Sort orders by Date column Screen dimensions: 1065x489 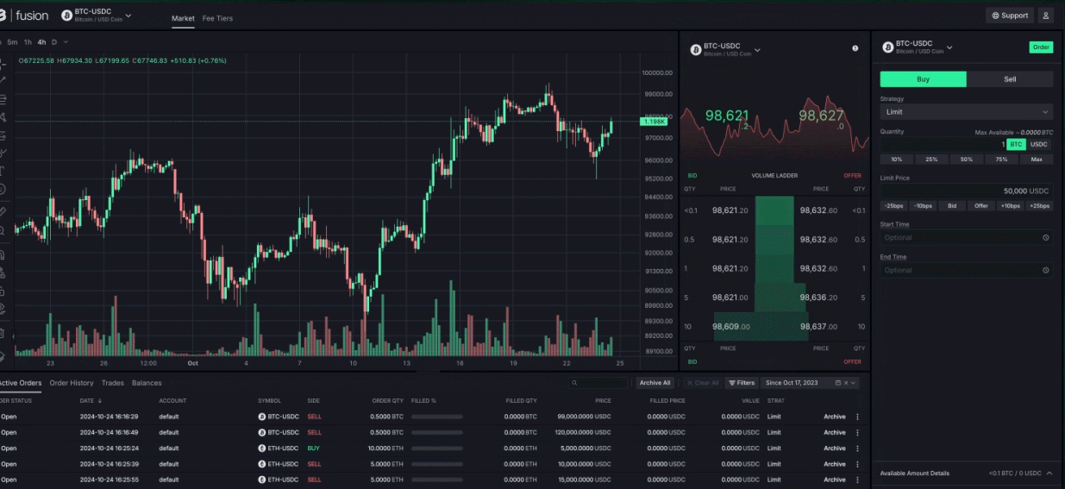(x=90, y=400)
